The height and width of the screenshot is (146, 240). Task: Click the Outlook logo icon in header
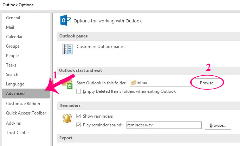tap(66, 21)
